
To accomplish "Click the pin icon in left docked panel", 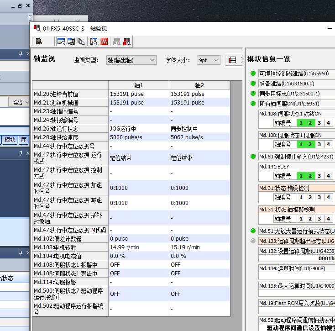I will tap(21, 54).
